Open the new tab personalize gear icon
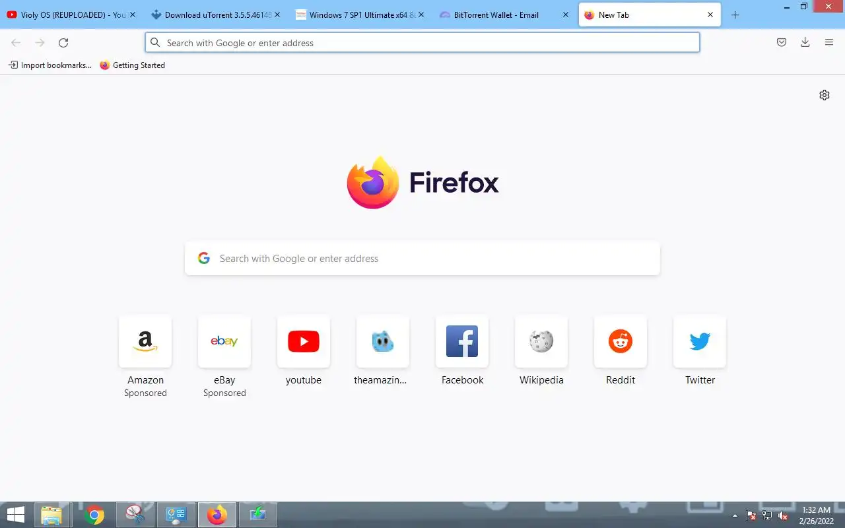This screenshot has width=845, height=528. tap(825, 95)
